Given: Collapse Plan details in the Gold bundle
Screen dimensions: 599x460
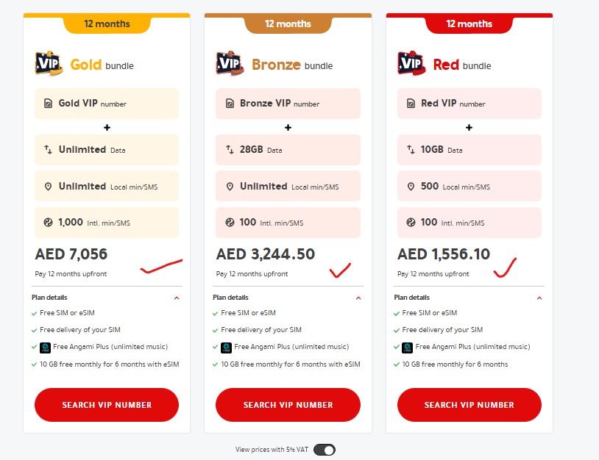Looking at the screenshot, I should click(177, 298).
